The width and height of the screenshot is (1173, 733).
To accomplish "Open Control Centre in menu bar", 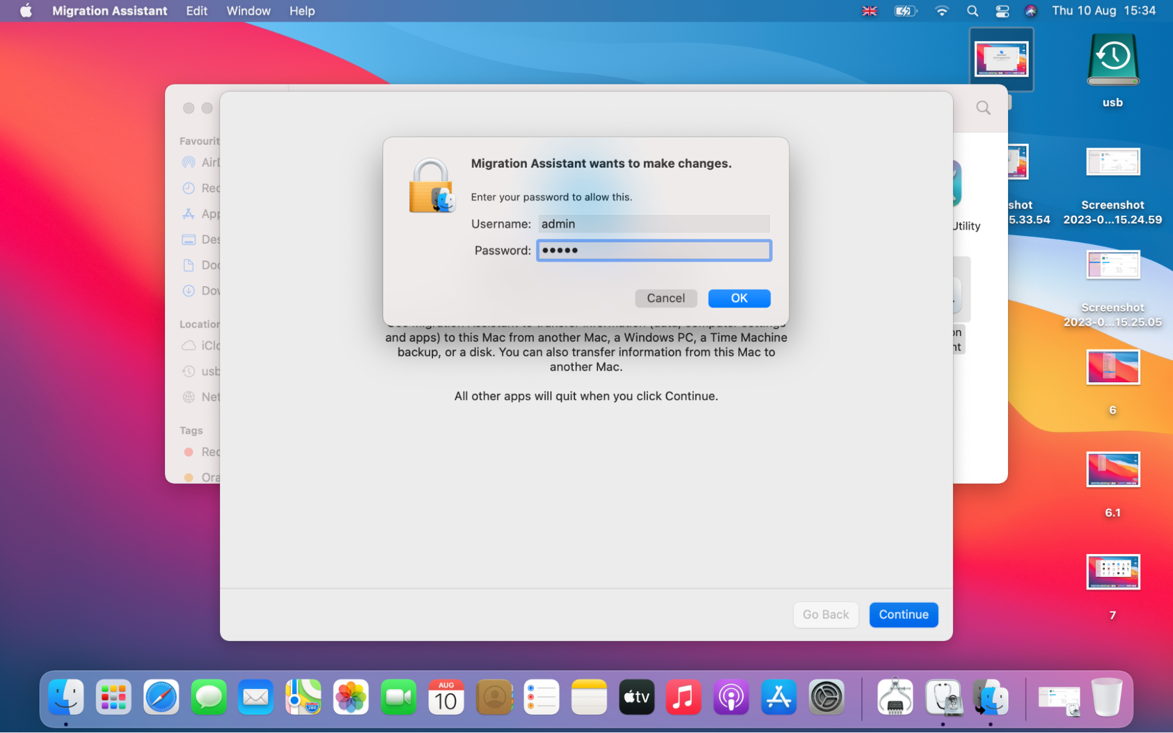I will [1002, 11].
